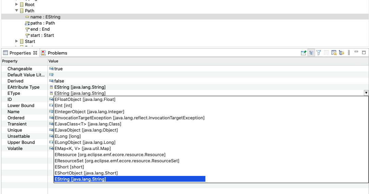Collapse the Path tree node
Screen dimensions: 369x194
17,11
